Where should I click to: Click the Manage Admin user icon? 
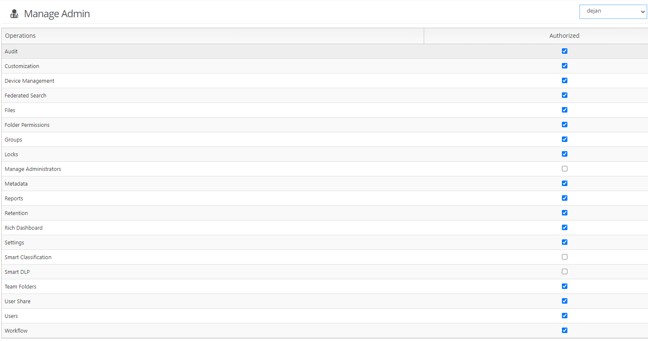coord(14,14)
